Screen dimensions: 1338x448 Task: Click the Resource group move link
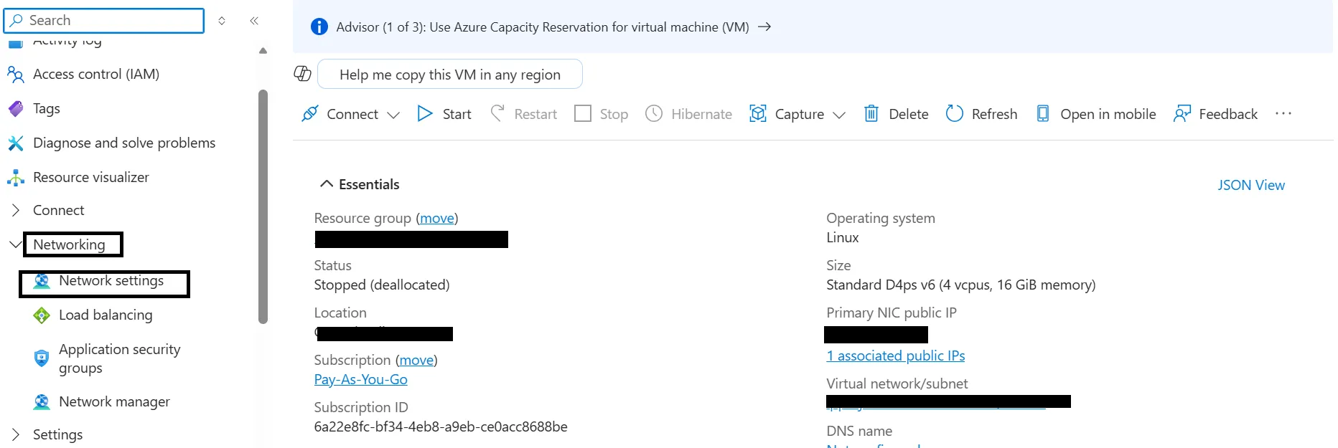437,218
